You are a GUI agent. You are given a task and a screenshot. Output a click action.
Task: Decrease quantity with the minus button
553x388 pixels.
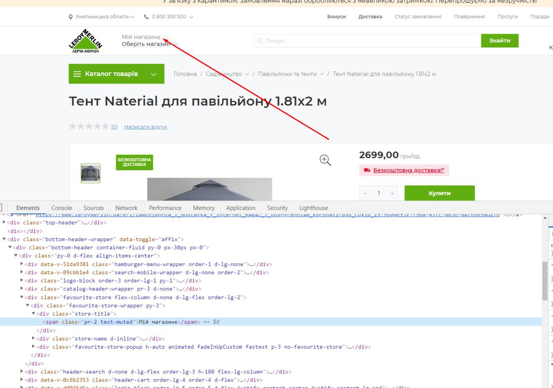(365, 193)
